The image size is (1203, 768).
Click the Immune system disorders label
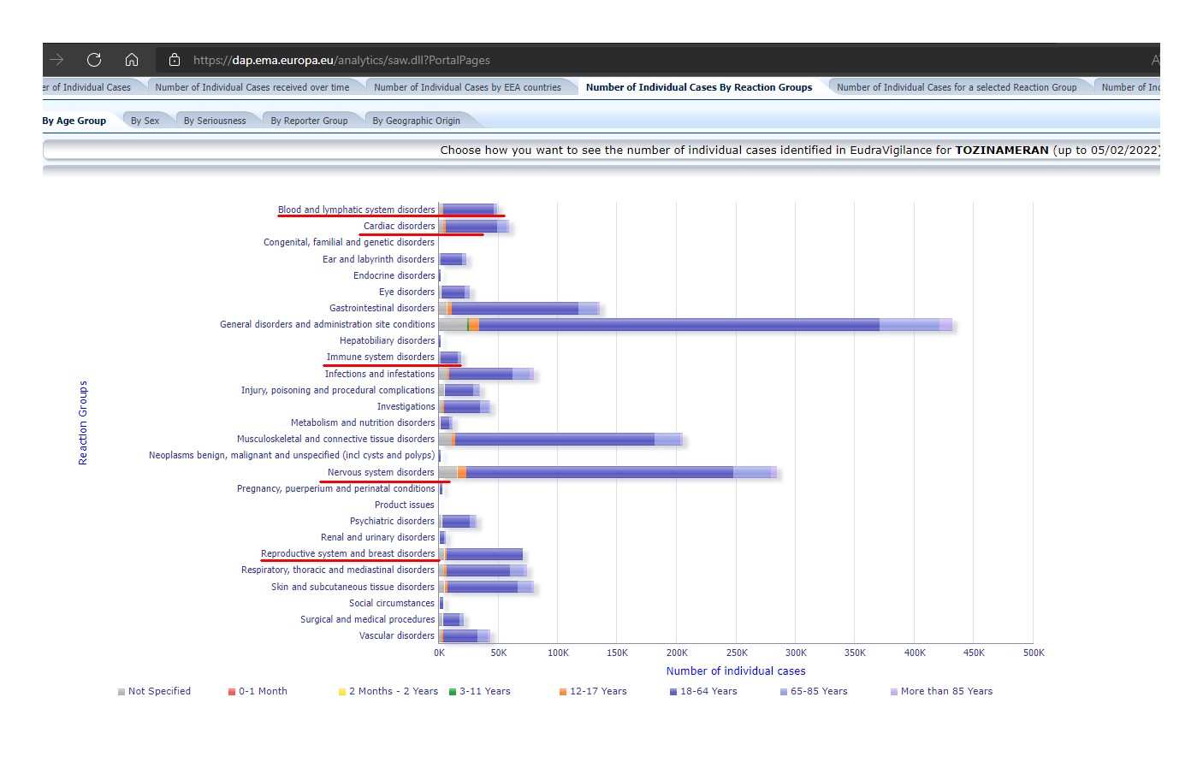tap(380, 357)
